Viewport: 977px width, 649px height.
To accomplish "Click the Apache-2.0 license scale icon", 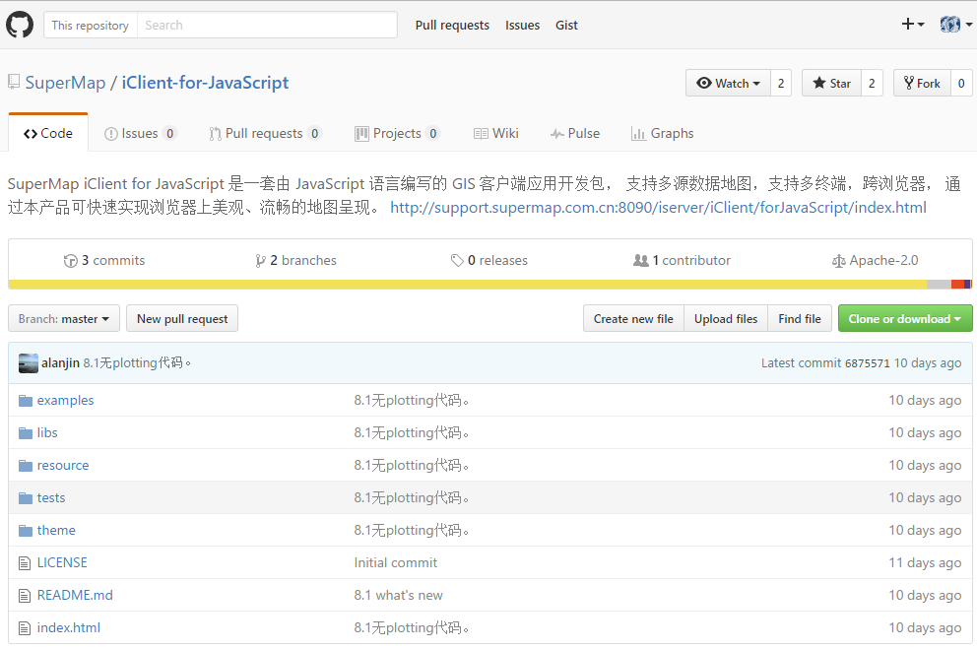I will click(839, 261).
